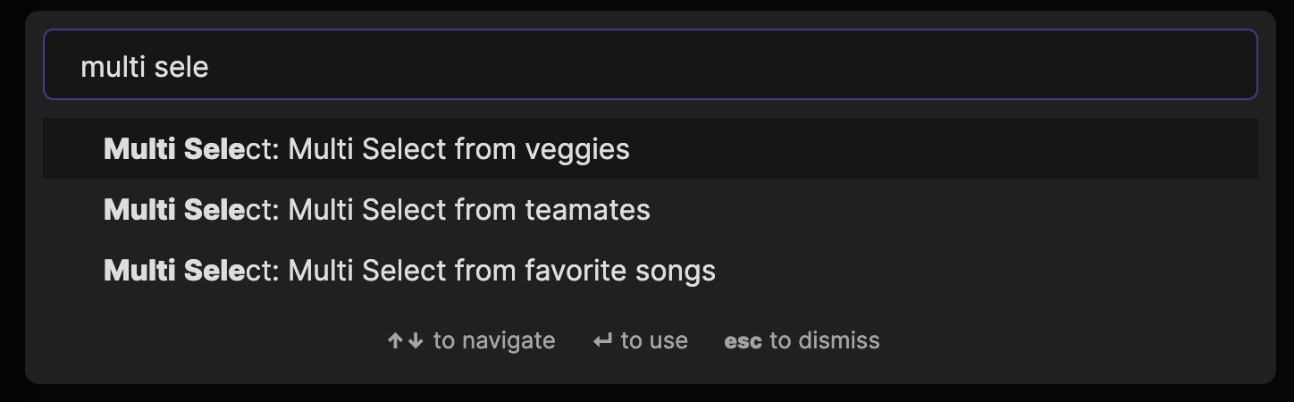Choose Multi Select from teamates command
1294x402 pixels.
[x=651, y=209]
